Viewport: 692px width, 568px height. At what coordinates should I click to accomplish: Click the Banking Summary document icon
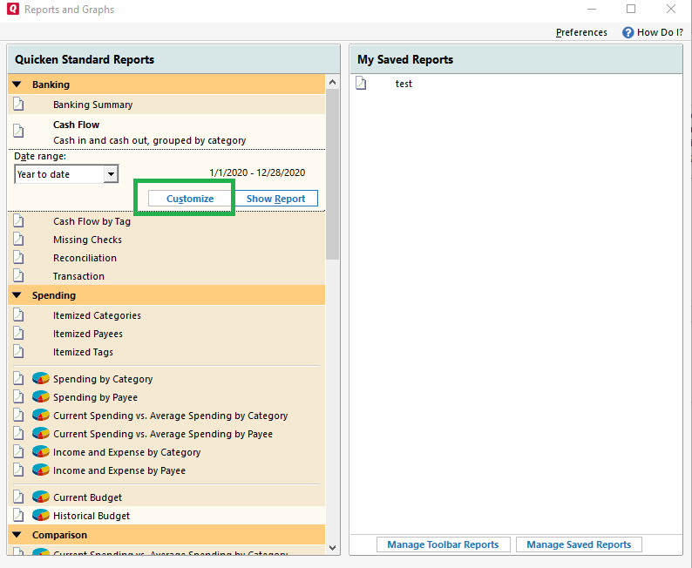click(18, 104)
